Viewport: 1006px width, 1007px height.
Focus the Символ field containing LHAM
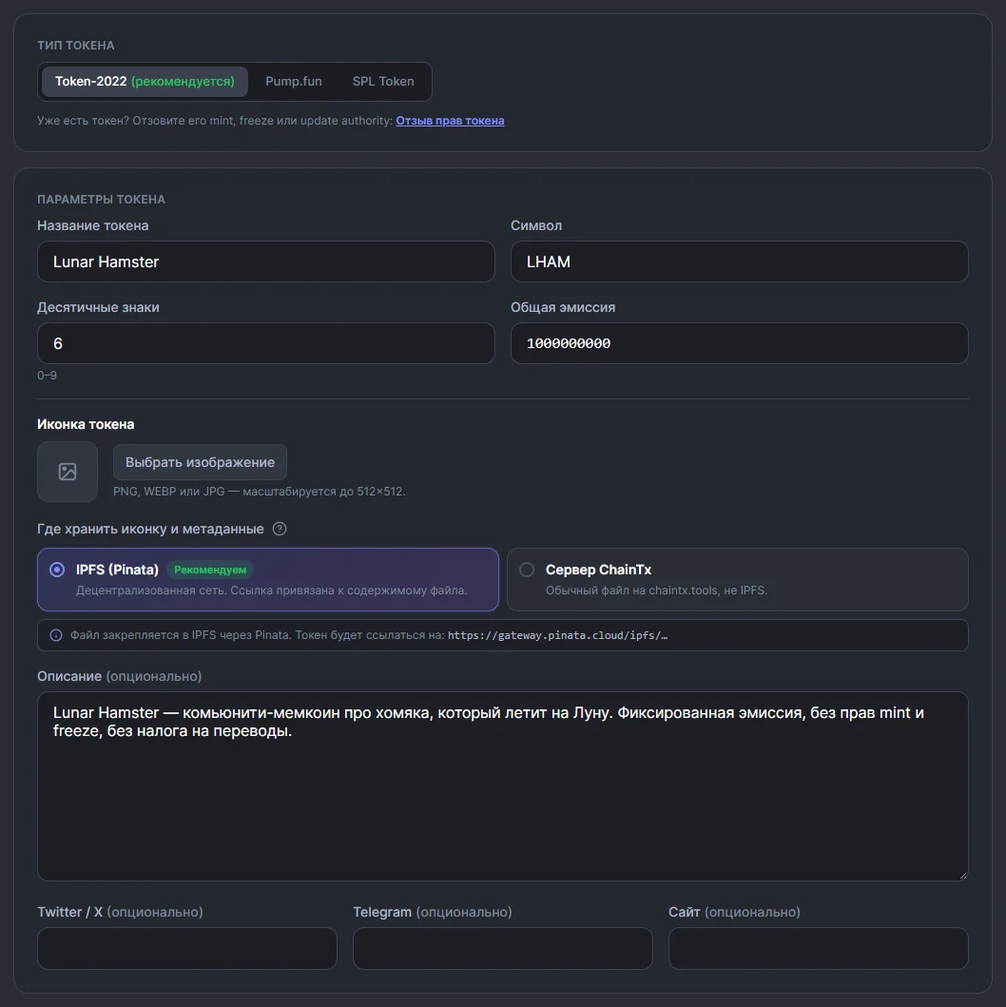[x=739, y=261]
